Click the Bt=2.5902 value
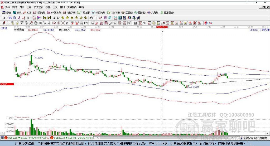The image size is (270, 146). pos(95,30)
